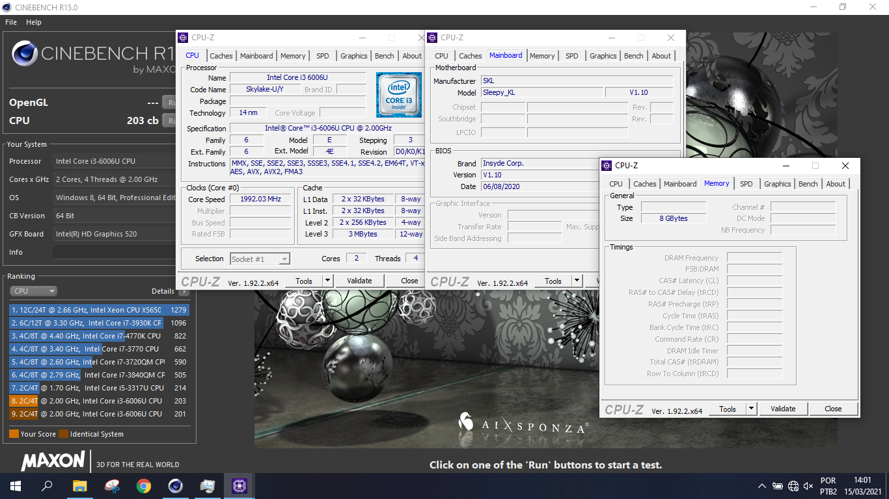This screenshot has height=499, width=889.
Task: Select SPD tab in Memory CPU-Z window
Action: (x=746, y=184)
